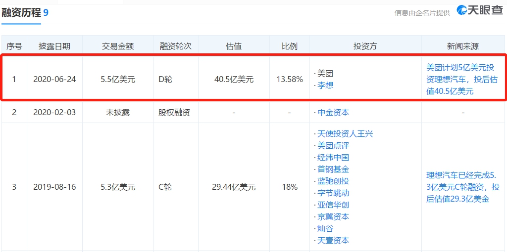Select the valuation cell 40.5亿美元
507x252 pixels.
tap(234, 80)
